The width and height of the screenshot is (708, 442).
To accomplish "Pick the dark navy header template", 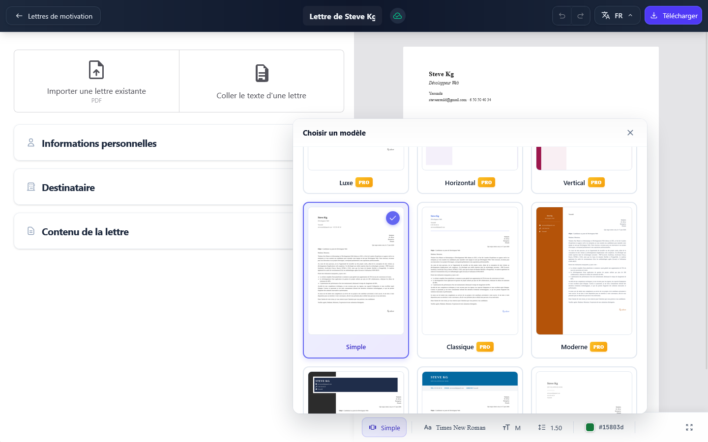I will 356,390.
